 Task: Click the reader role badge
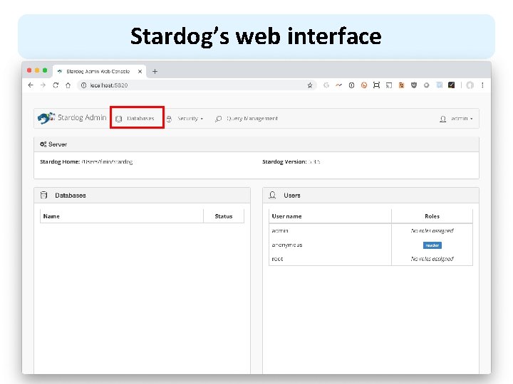click(432, 245)
